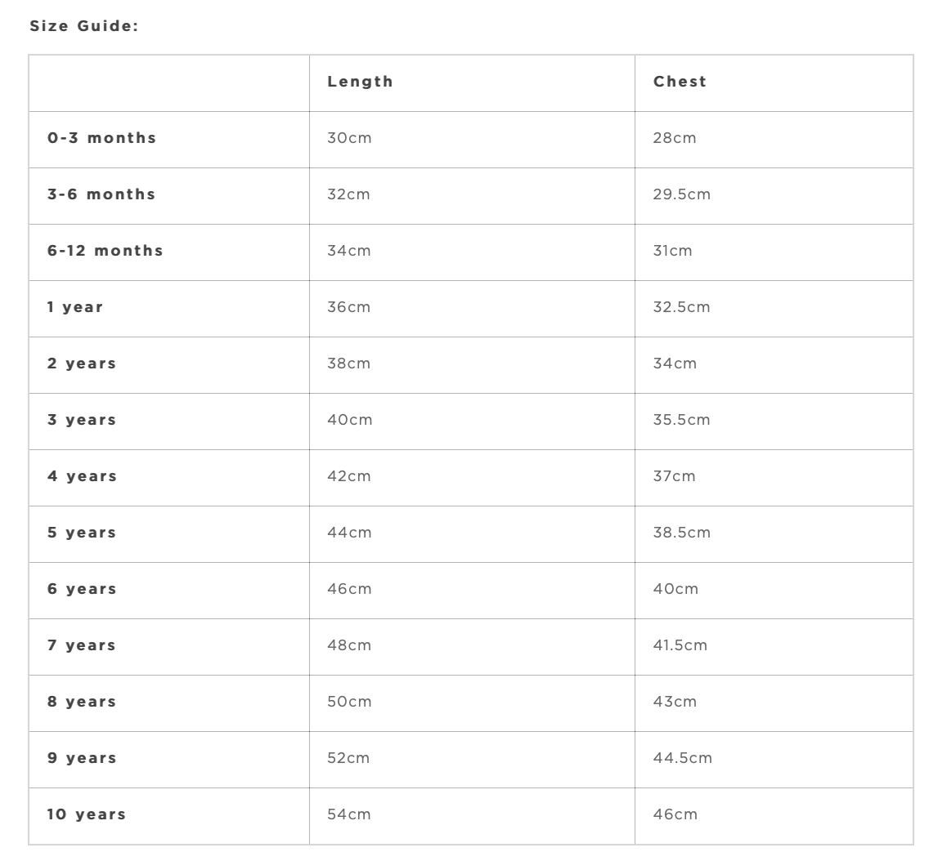Select the 10 years size label

pos(86,814)
